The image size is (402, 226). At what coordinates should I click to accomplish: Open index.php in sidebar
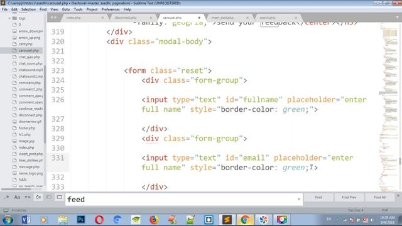pos(26,148)
